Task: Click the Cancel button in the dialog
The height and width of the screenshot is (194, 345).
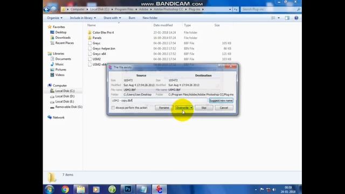Action: (x=224, y=108)
